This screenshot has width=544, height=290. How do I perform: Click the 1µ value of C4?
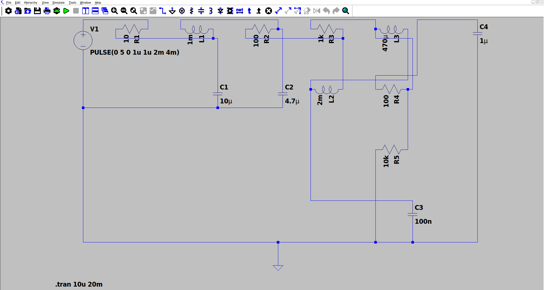point(484,41)
